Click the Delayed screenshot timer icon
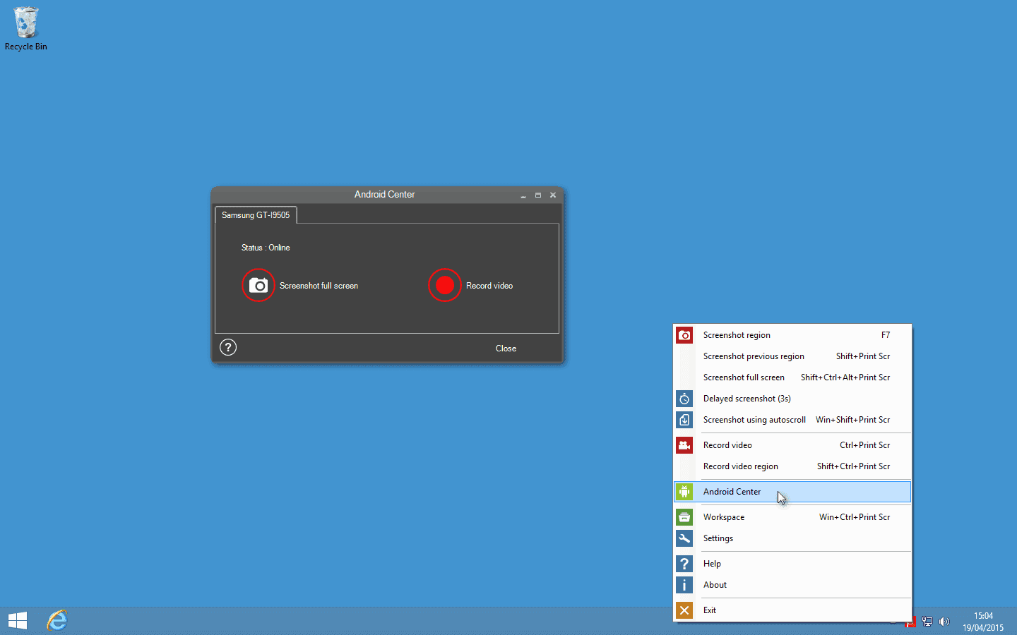The width and height of the screenshot is (1017, 635). coord(684,399)
